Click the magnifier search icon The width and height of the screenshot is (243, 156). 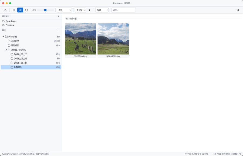pyautogui.click(x=238, y=10)
